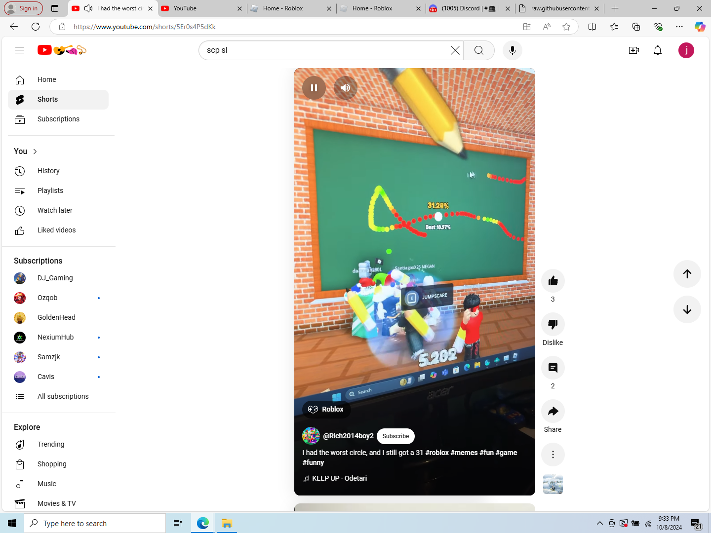Clear the search box text
Image resolution: width=711 pixels, height=533 pixels.
pyautogui.click(x=455, y=50)
